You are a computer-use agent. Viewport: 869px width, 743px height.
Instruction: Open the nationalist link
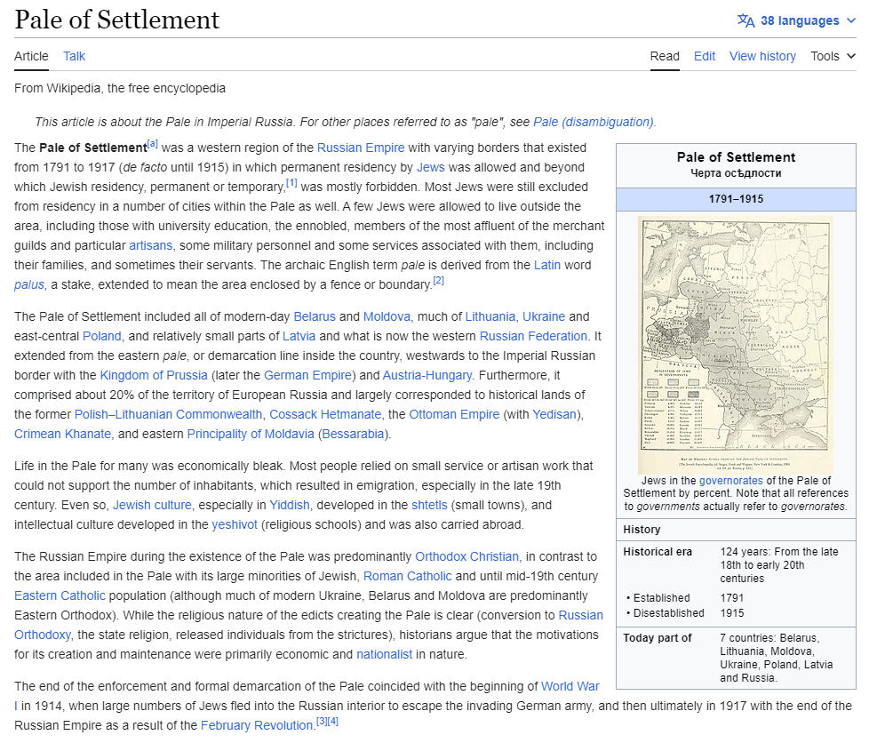(384, 654)
